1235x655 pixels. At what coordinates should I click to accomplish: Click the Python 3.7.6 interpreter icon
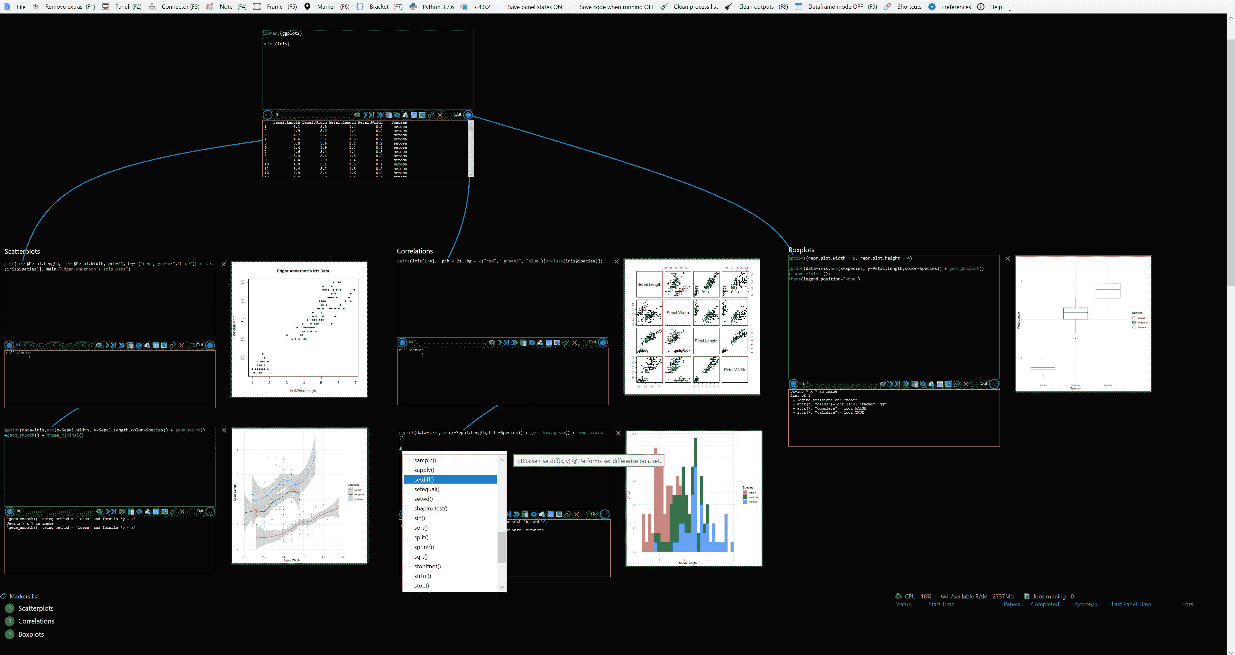coord(413,7)
